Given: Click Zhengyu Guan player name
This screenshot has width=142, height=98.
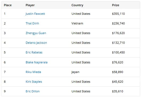Looking at the screenshot, I should click(x=36, y=33).
